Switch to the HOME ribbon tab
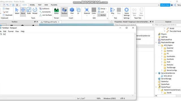Image resolution: width=181 pixels, height=101 pixels. coord(25,5)
